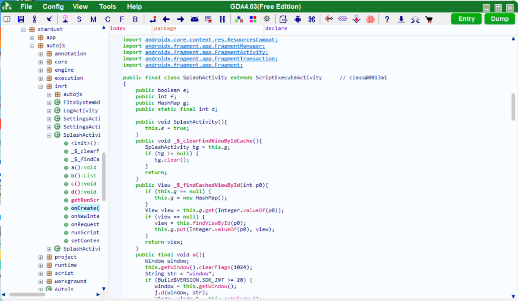The width and height of the screenshot is (518, 301).
Task: Click the code pane vertical scrollbar thumb
Action: 513,107
